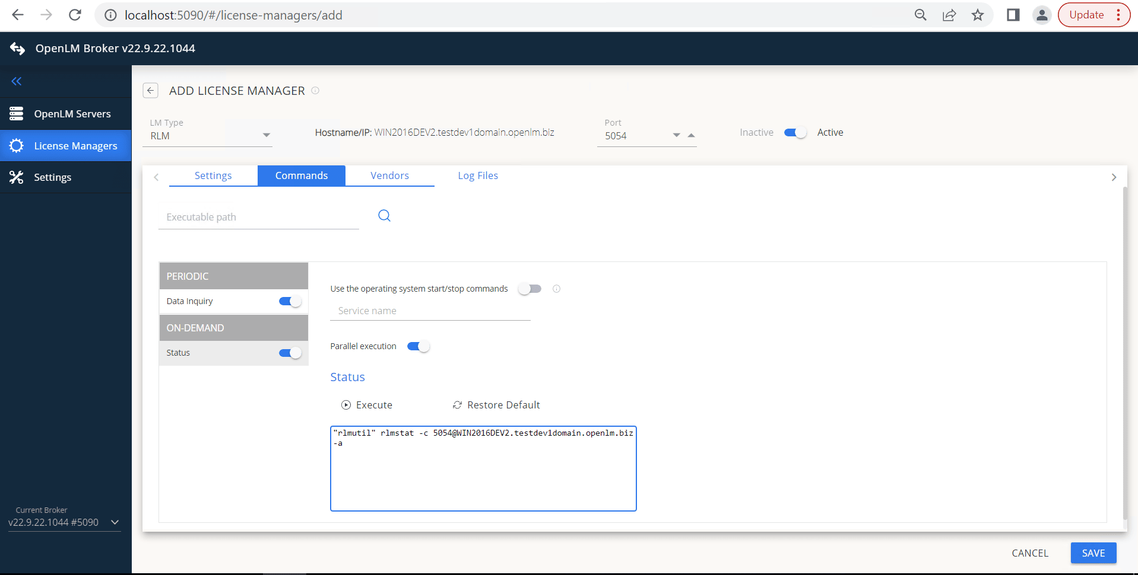Save the license manager configuration

coord(1093,552)
